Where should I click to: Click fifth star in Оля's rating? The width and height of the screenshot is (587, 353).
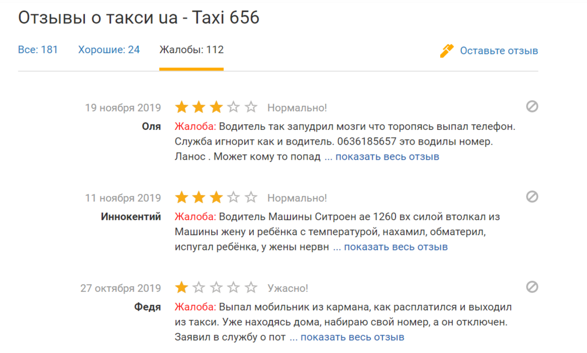point(251,107)
